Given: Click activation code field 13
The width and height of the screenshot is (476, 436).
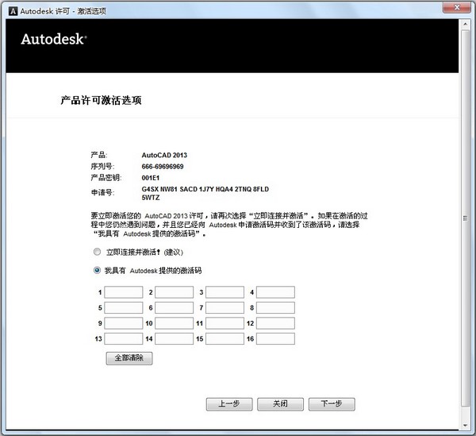Looking at the screenshot, I should tap(124, 339).
